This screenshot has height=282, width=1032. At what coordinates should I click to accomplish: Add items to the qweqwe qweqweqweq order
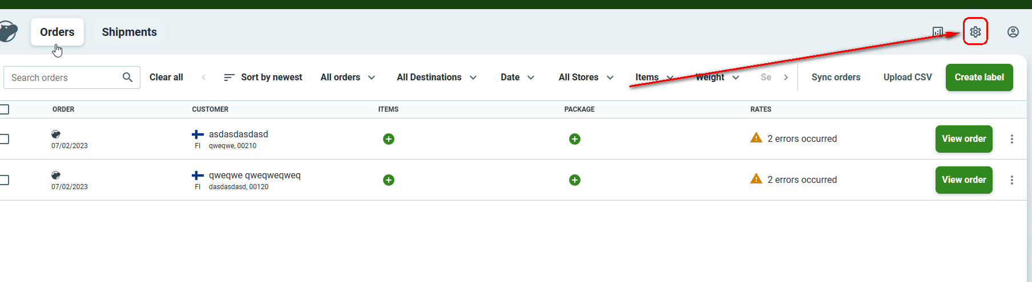coord(389,180)
